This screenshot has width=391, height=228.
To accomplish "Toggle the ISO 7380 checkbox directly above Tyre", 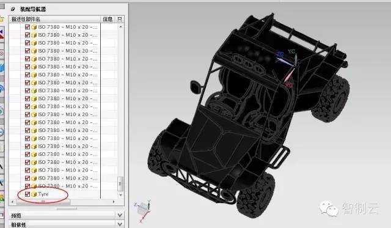I will pyautogui.click(x=27, y=186).
